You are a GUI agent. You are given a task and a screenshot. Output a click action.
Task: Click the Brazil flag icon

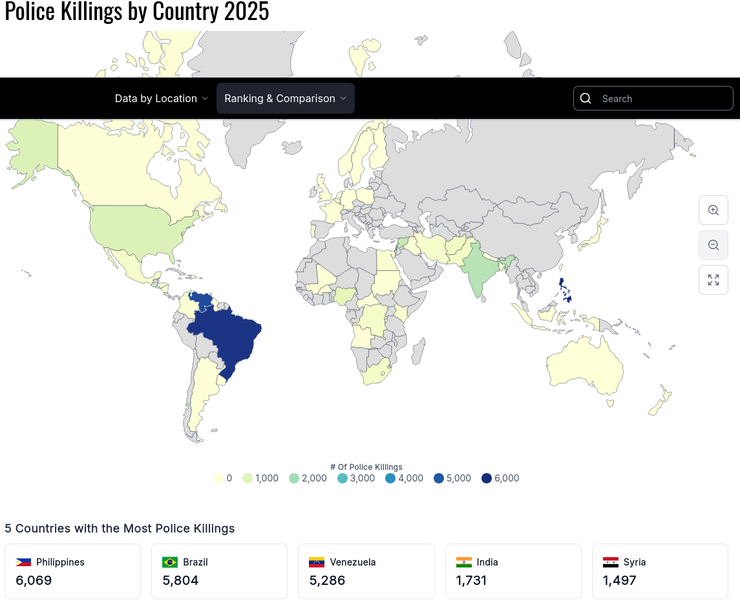170,562
